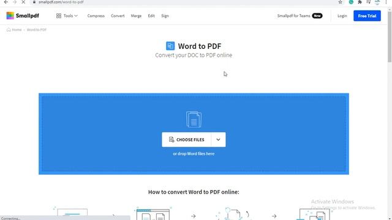Click the page vertical scrollbar thumb
This screenshot has width=392, height=220.
pos(390,36)
